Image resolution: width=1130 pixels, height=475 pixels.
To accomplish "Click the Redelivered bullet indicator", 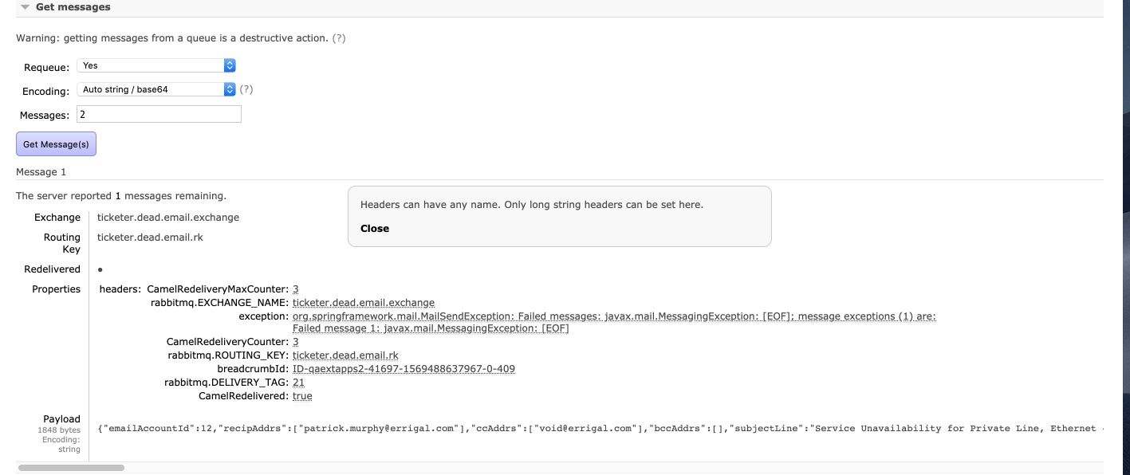I will pos(100,270).
